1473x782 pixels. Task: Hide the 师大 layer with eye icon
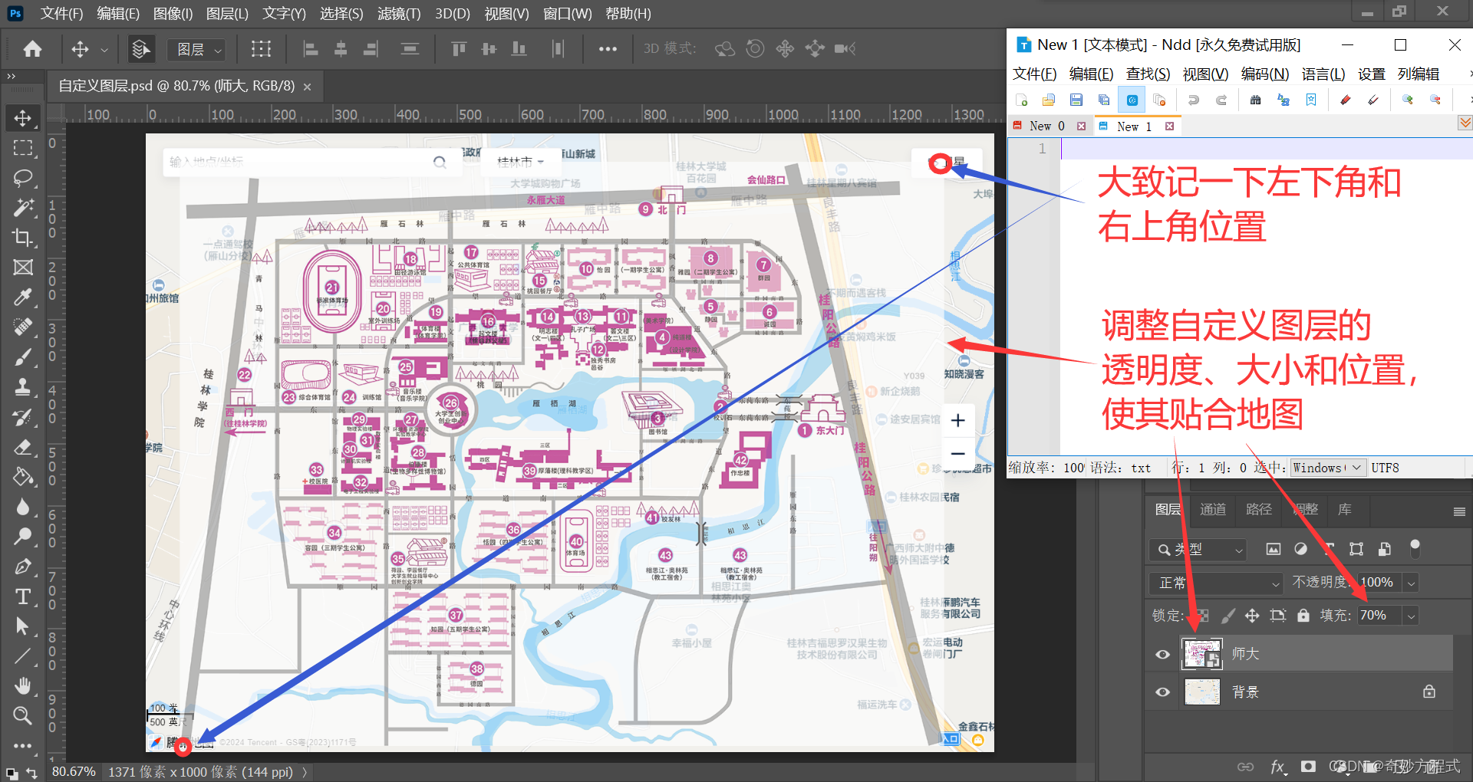(1163, 654)
